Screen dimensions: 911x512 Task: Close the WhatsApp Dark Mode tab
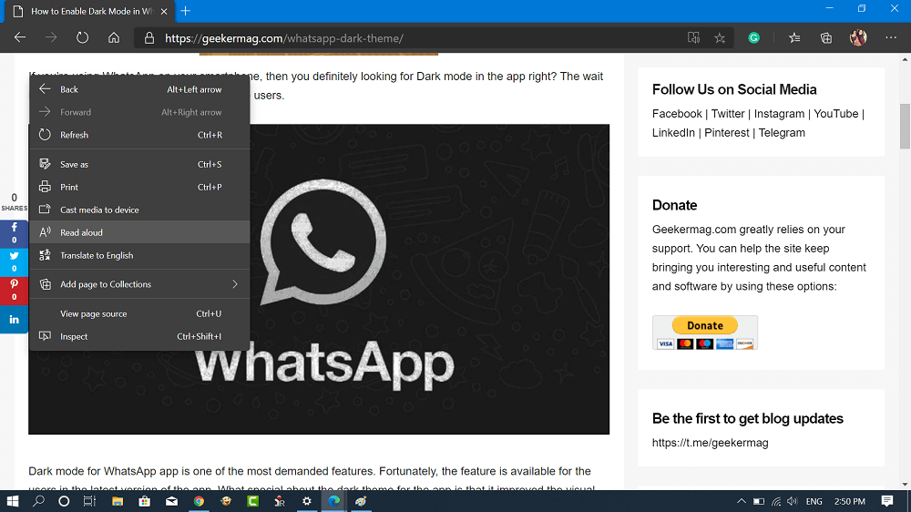click(164, 11)
